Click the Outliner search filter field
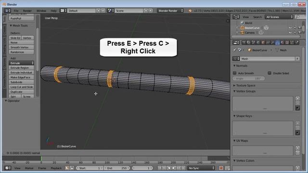308x173 pixels. 300,17
